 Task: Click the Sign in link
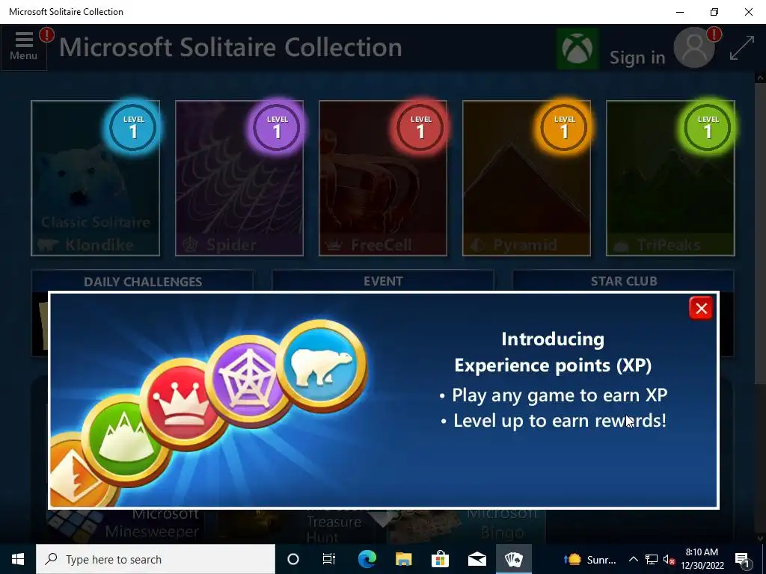(x=637, y=57)
